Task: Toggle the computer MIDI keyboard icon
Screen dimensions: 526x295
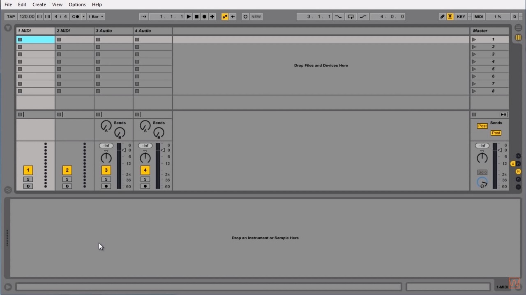Action: 450,17
